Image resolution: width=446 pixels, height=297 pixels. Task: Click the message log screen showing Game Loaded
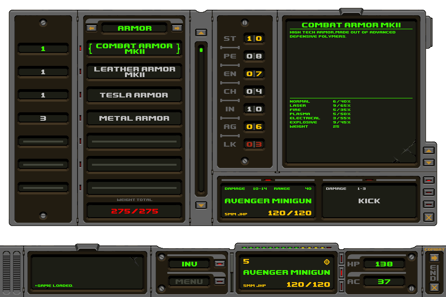pyautogui.click(x=87, y=273)
